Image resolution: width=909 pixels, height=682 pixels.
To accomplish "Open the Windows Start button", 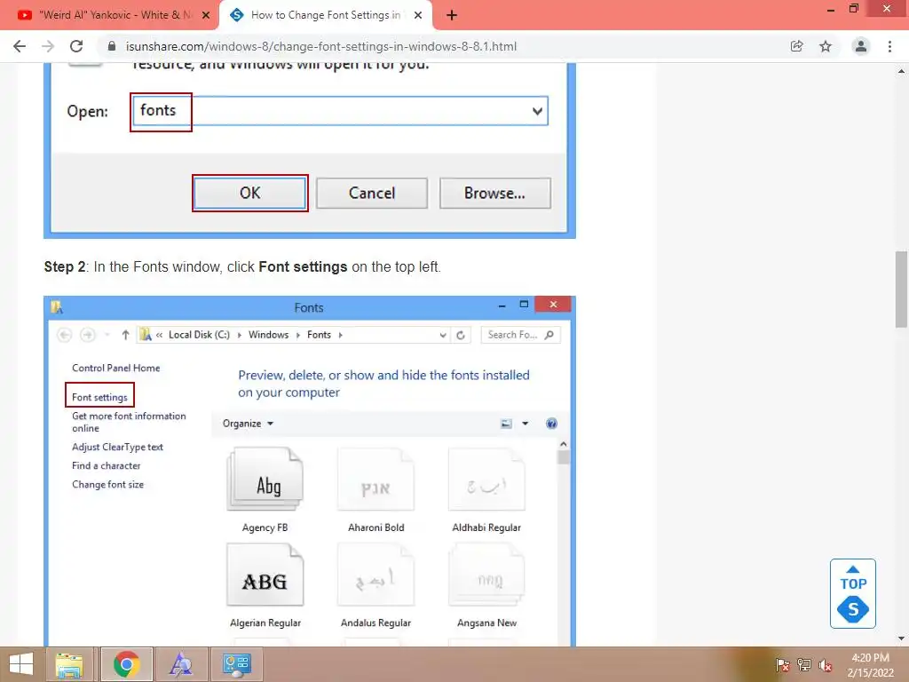I will point(21,664).
